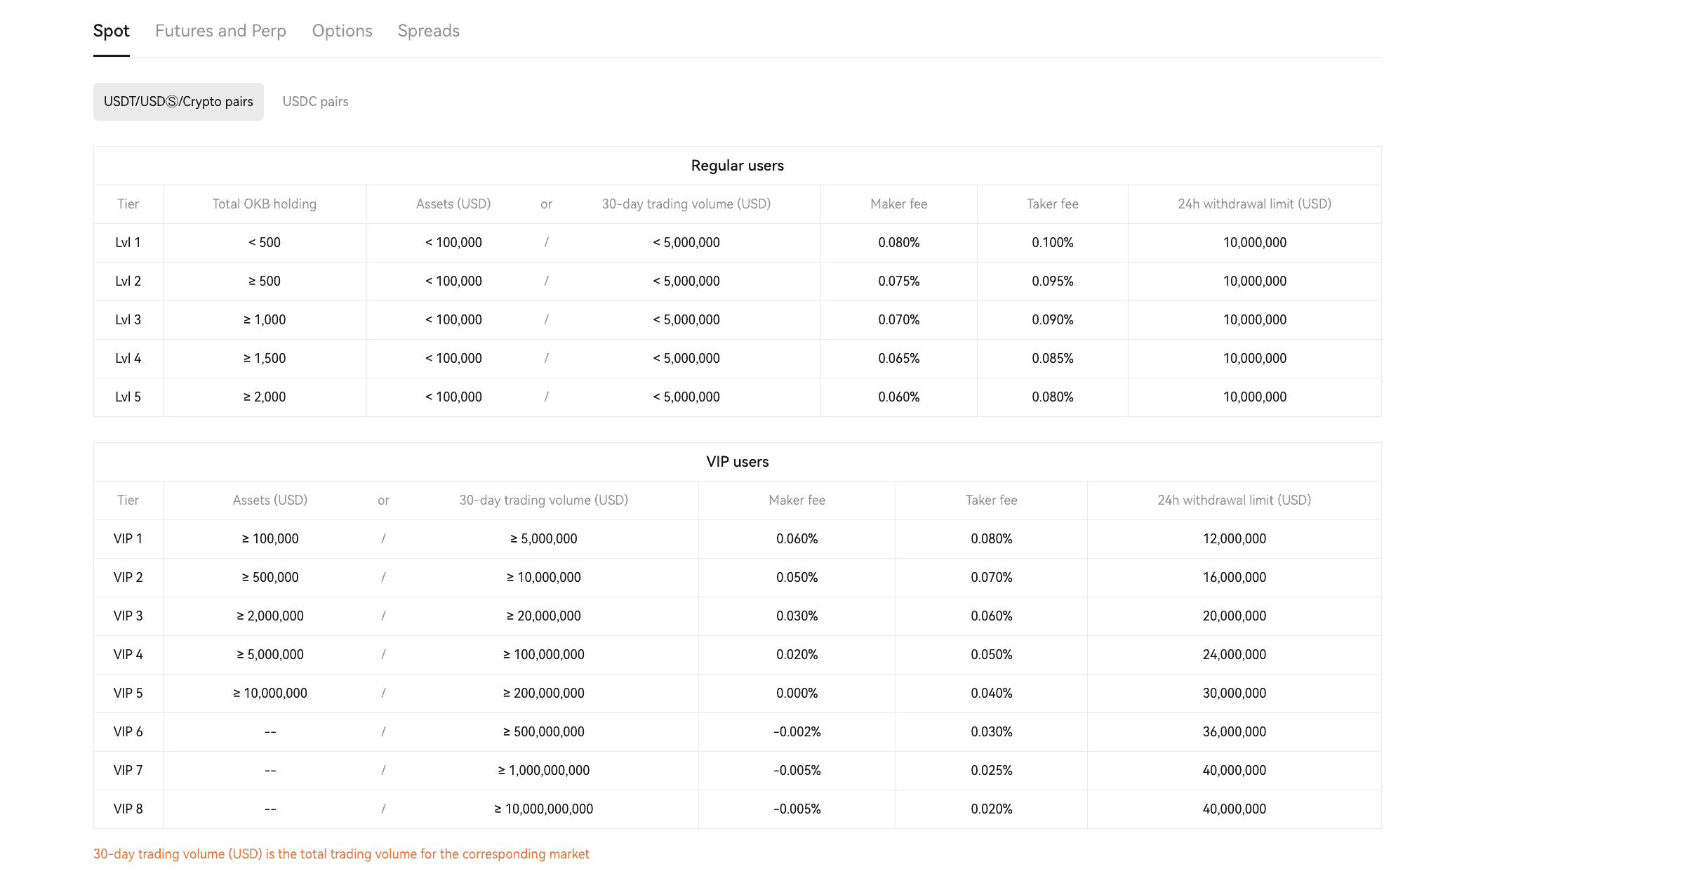Click the VIP 6 maker fee -0.002%
The height and width of the screenshot is (876, 1683).
point(797,732)
